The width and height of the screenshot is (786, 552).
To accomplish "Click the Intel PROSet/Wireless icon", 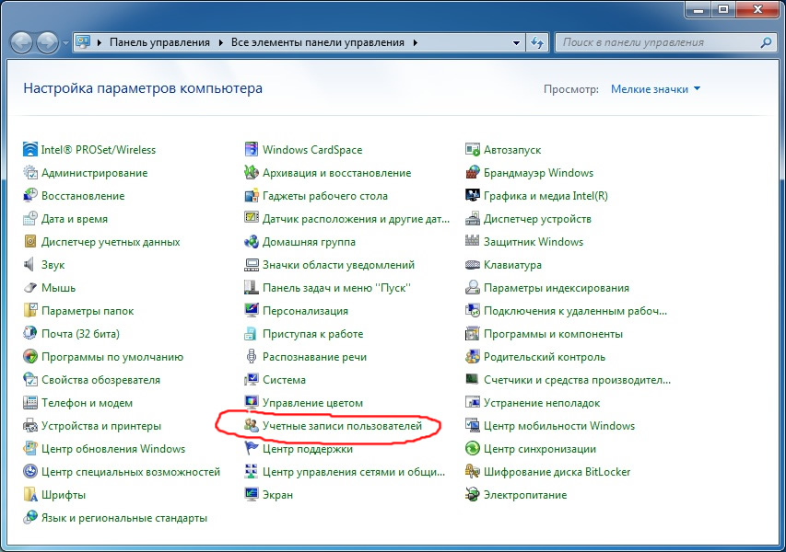I will coord(30,150).
